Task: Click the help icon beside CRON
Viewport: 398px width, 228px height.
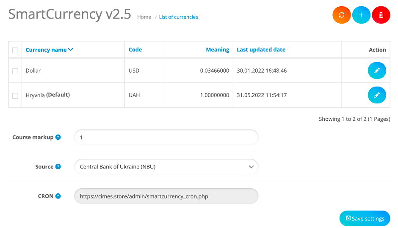Action: [58, 196]
